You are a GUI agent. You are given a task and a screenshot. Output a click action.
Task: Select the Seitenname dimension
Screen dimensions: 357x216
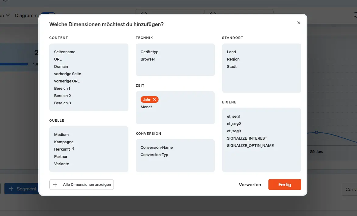click(65, 52)
